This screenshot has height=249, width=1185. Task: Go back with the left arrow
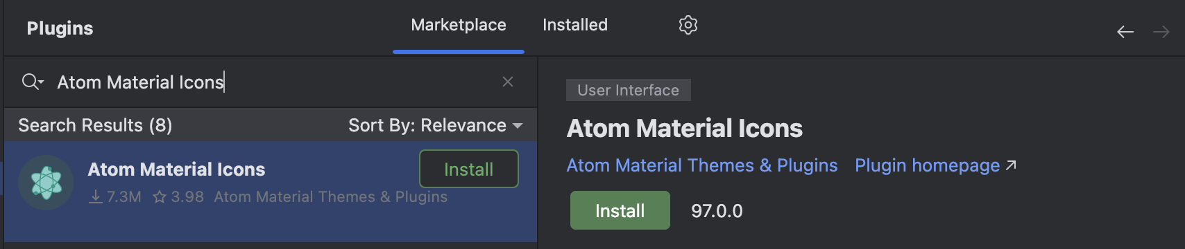pyautogui.click(x=1125, y=32)
